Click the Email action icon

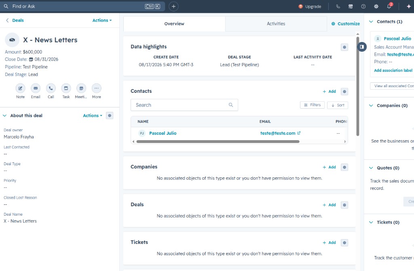point(36,88)
